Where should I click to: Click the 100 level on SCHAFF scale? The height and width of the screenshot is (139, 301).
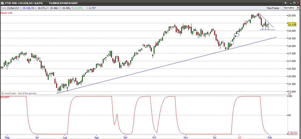click(x=290, y=96)
